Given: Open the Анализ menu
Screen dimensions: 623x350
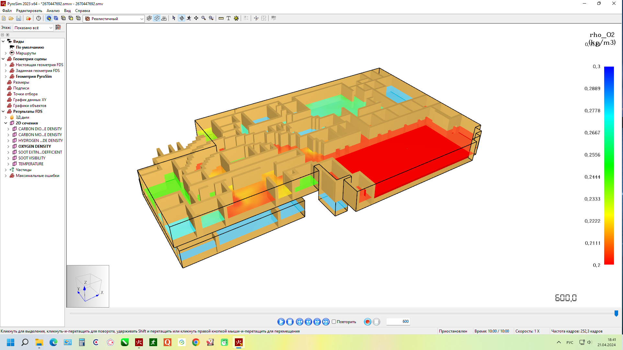Looking at the screenshot, I should pos(53,11).
